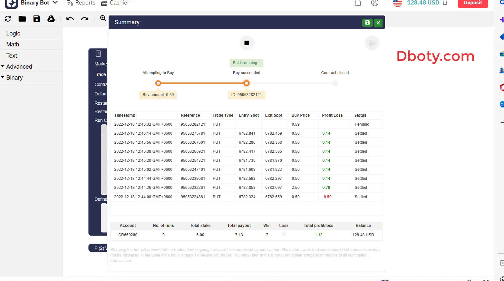
Task: Click the -0.50 loss value
Action: pyautogui.click(x=327, y=197)
